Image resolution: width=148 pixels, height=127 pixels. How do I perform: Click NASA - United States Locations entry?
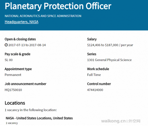click(39, 118)
